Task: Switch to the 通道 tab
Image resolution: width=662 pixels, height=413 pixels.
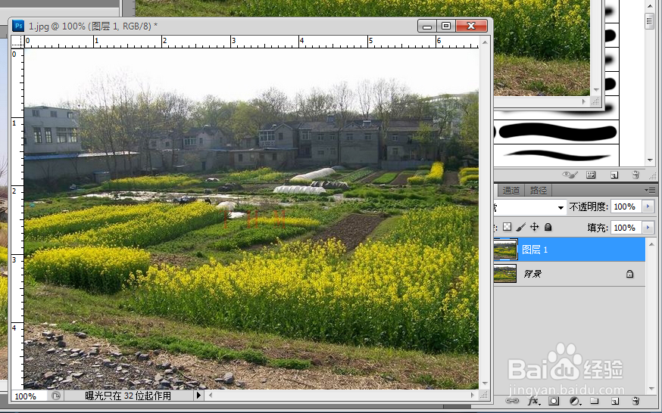Action: point(511,191)
